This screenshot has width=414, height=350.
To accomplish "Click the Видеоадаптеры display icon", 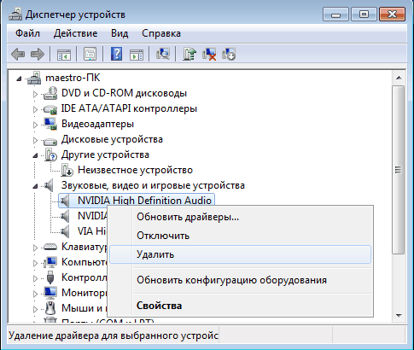I will 50,124.
